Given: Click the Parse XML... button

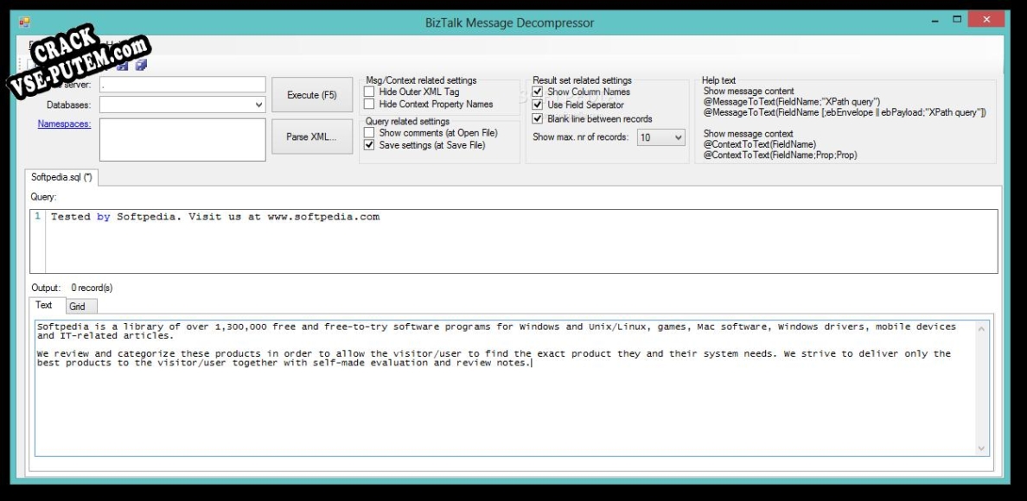Looking at the screenshot, I should (x=312, y=136).
